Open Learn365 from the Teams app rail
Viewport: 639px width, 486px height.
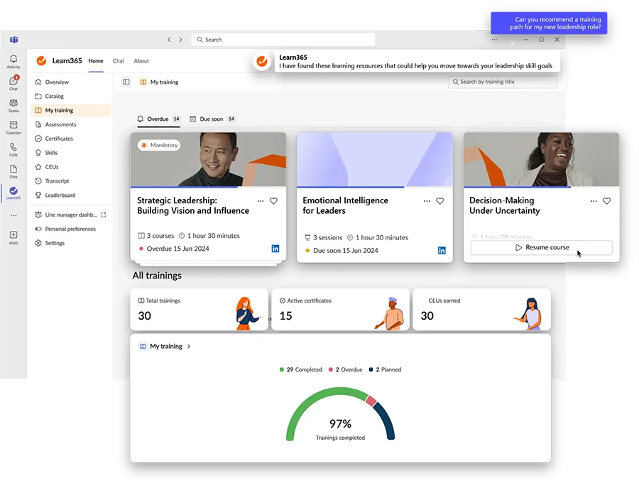pyautogui.click(x=13, y=192)
